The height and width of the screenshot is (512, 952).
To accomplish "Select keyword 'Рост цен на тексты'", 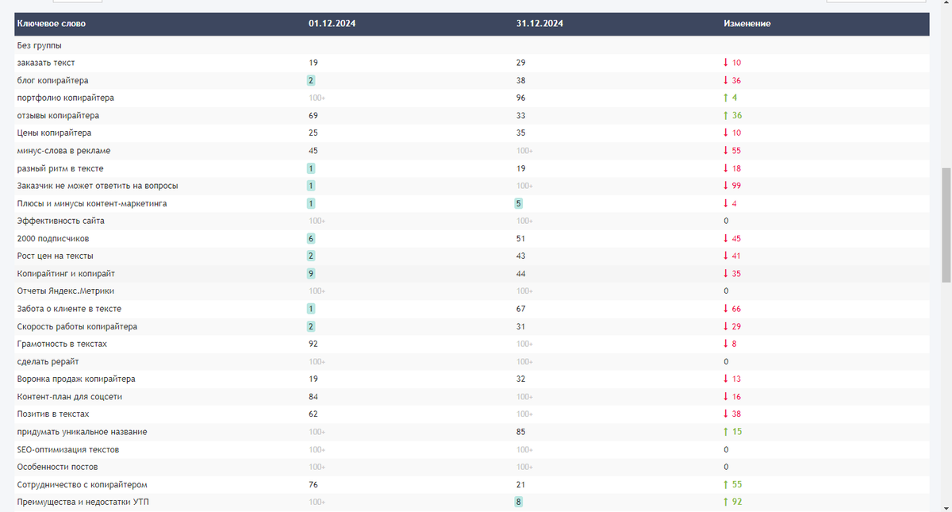I will 55,256.
